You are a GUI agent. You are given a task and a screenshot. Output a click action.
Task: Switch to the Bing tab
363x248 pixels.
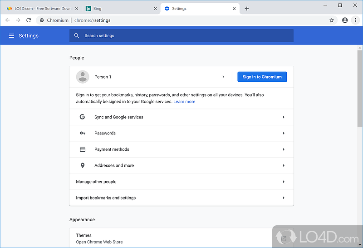(x=121, y=9)
